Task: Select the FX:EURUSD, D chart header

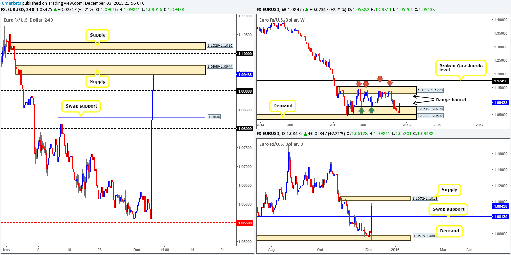Action: [270, 133]
